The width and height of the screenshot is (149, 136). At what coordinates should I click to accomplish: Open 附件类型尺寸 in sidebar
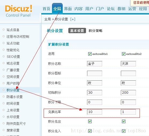[16, 123]
